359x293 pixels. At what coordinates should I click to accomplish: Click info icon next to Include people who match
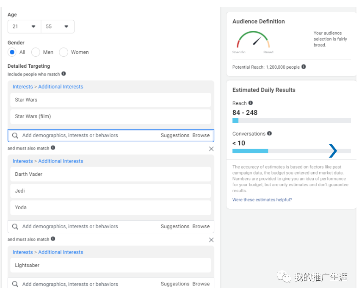coord(64,74)
